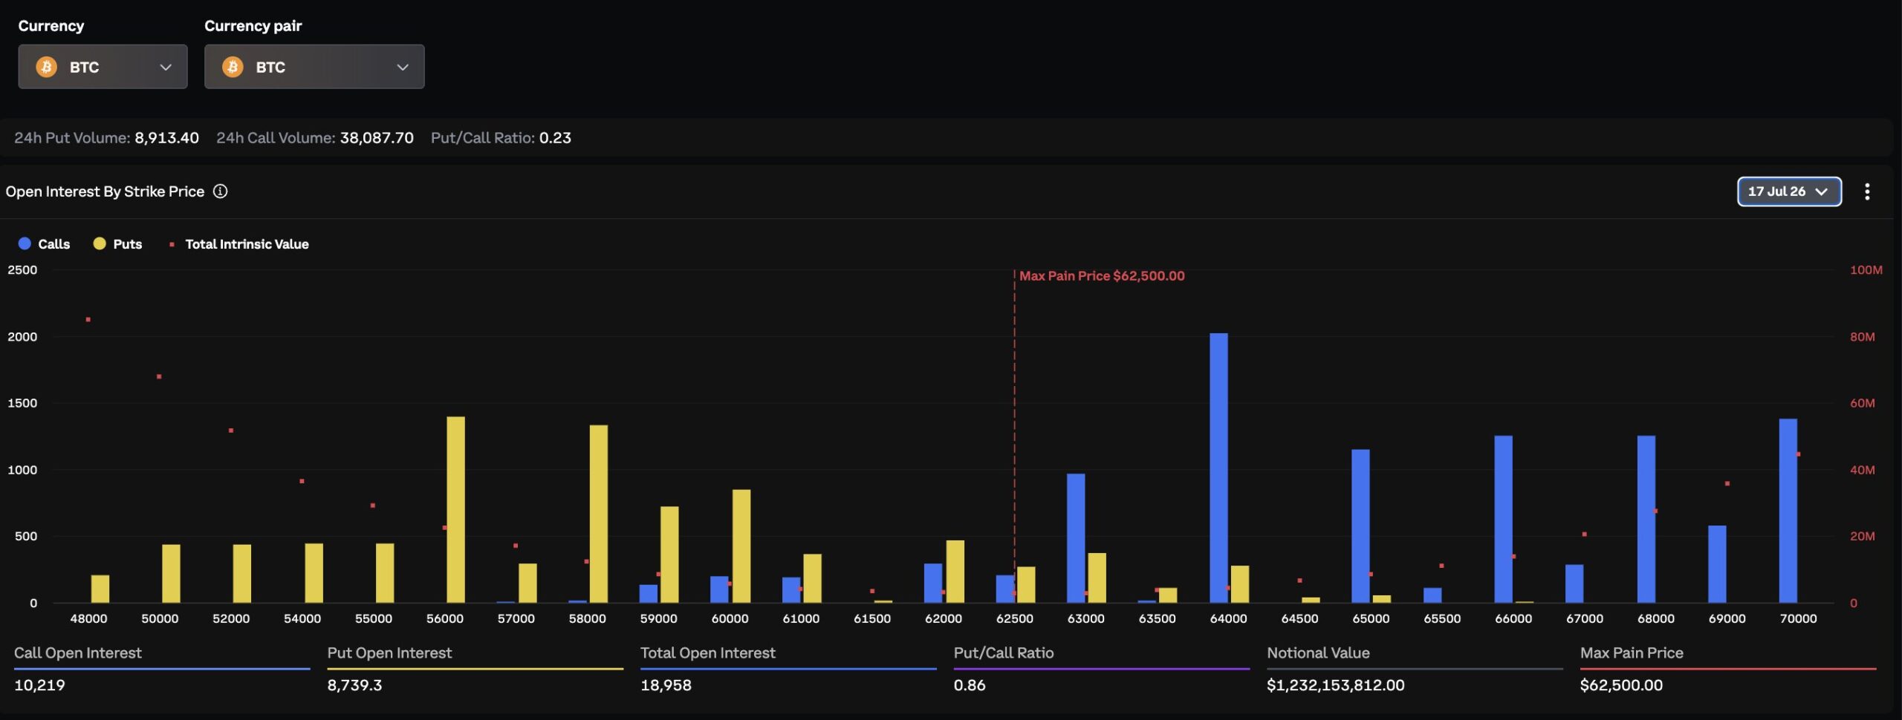1902x720 pixels.
Task: Click the tall calls bar at 64000 strike
Action: pyautogui.click(x=1218, y=468)
